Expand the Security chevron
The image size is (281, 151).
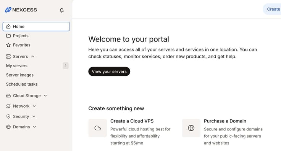click(34, 116)
